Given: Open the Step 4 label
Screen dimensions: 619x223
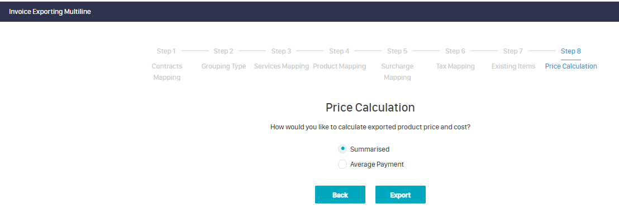Looking at the screenshot, I should pyautogui.click(x=339, y=51).
